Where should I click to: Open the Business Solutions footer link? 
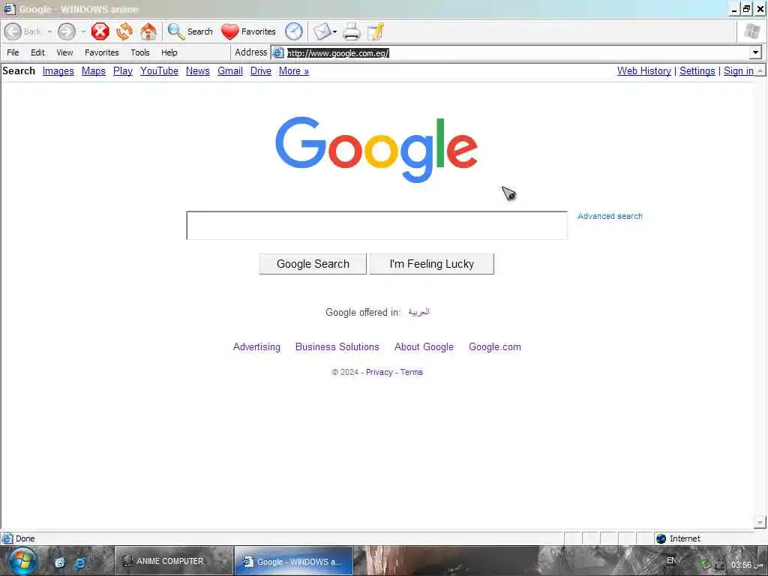pyautogui.click(x=337, y=346)
